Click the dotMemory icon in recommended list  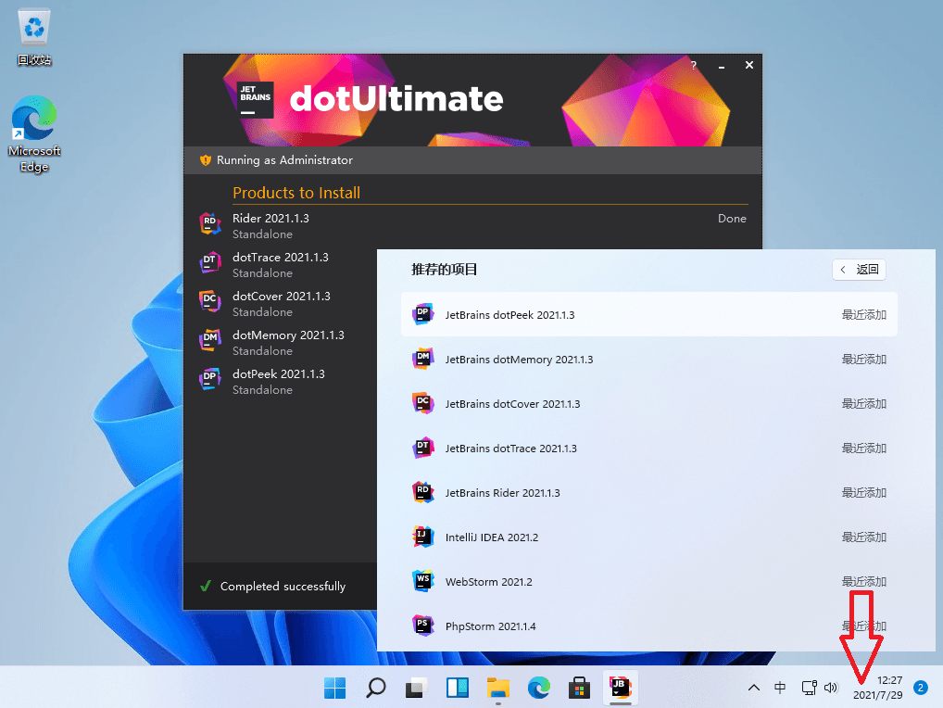pyautogui.click(x=422, y=360)
